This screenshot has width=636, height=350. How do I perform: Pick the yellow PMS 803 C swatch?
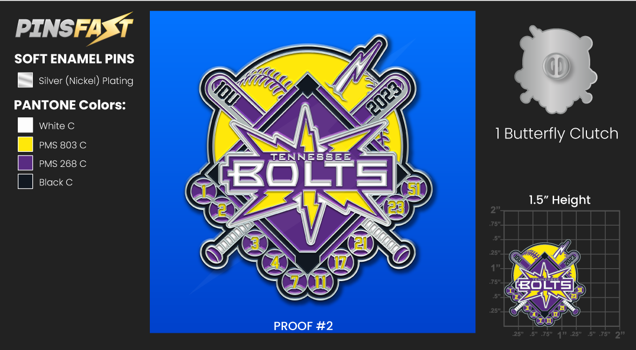tap(25, 144)
